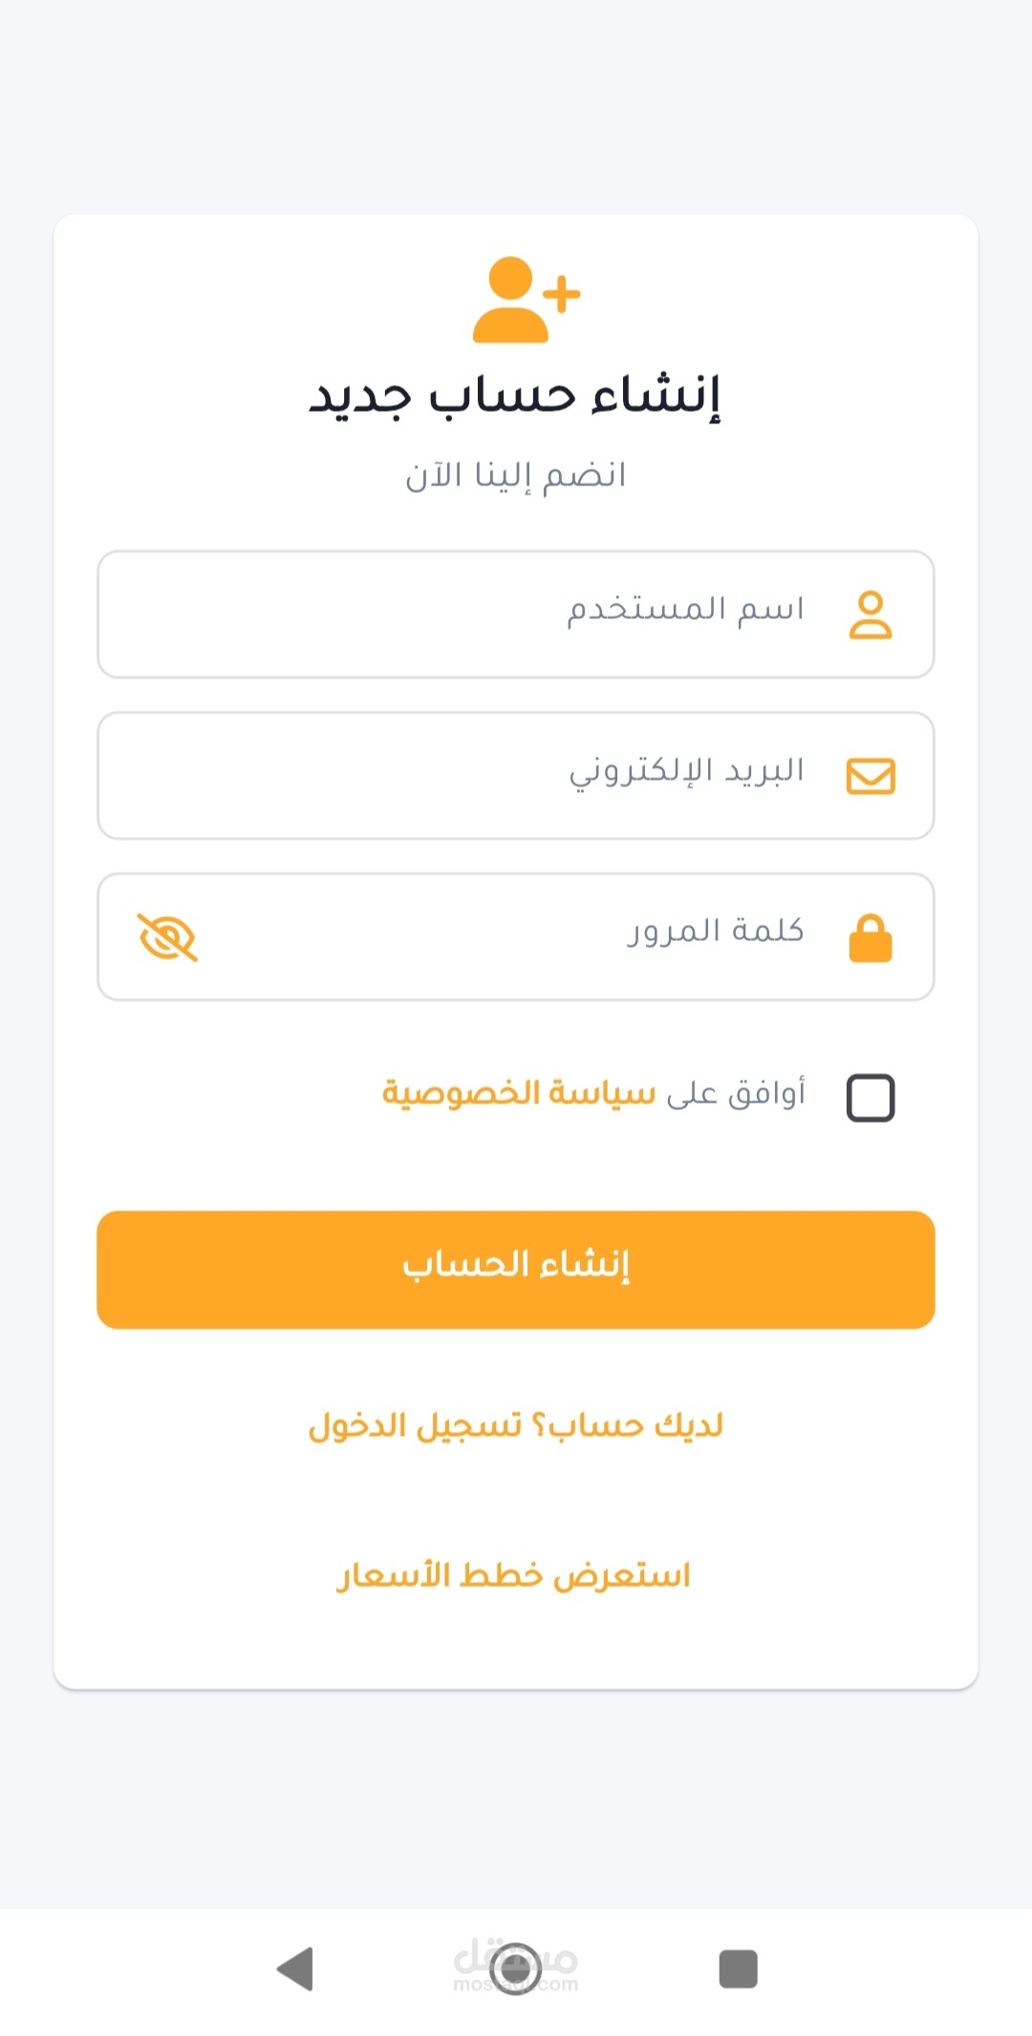
Task: Open the "سياسة الخصوصية" privacy policy link
Action: (519, 1093)
